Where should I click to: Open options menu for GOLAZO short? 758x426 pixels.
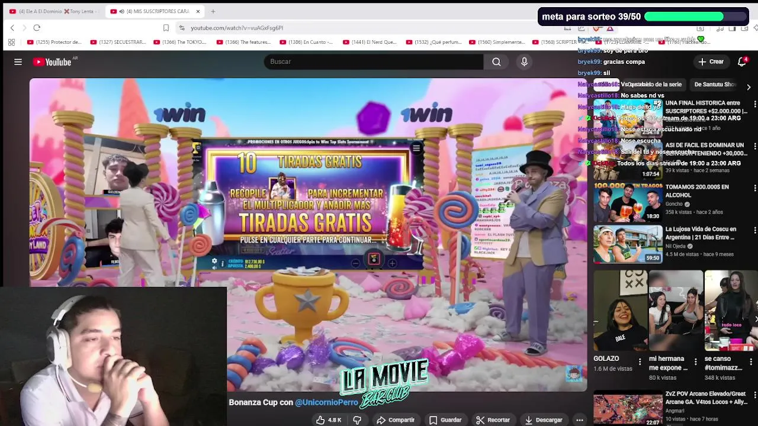[x=640, y=362]
